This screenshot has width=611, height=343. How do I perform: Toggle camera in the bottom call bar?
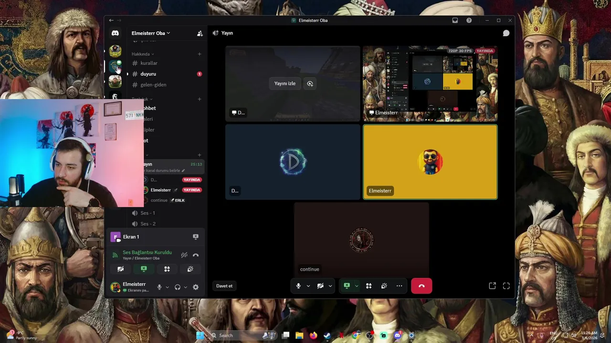[320, 286]
